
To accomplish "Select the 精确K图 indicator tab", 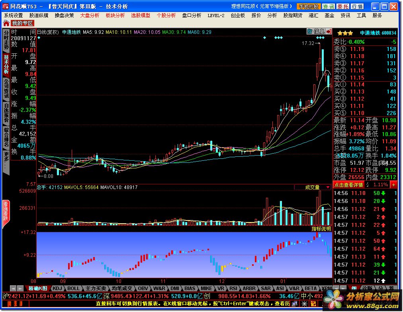I will tap(38, 289).
